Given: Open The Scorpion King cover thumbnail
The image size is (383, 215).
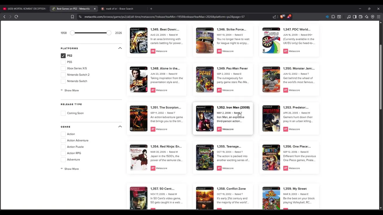Looking at the screenshot, I should pos(139,119).
